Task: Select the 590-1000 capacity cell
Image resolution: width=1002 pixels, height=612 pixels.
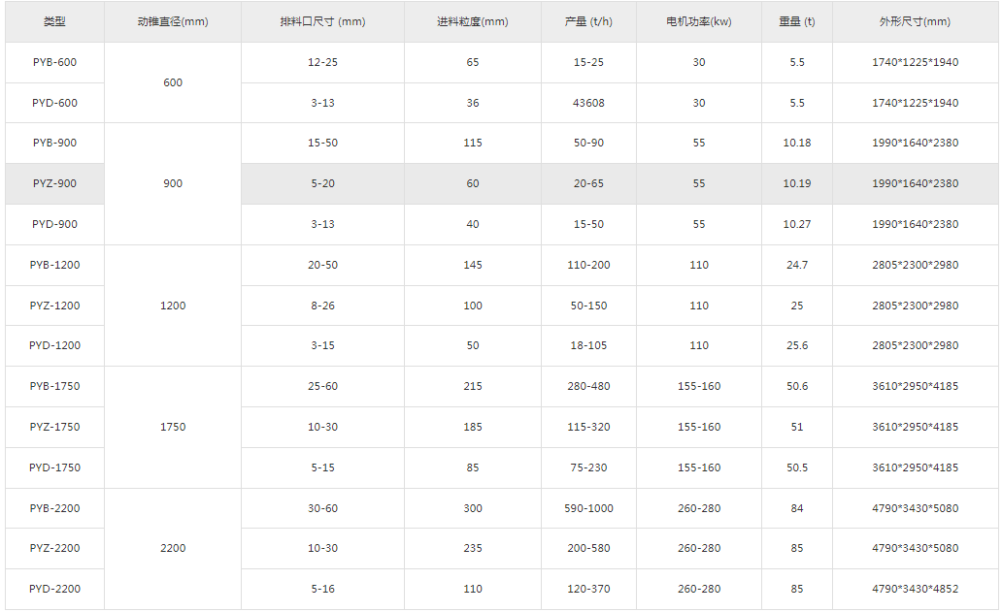Action: coord(588,508)
